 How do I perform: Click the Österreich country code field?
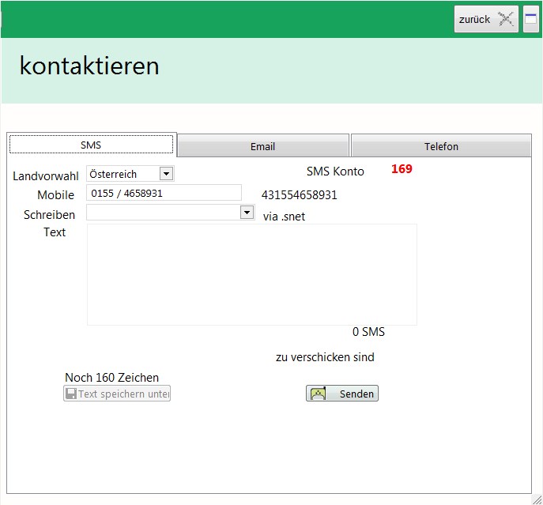point(123,174)
